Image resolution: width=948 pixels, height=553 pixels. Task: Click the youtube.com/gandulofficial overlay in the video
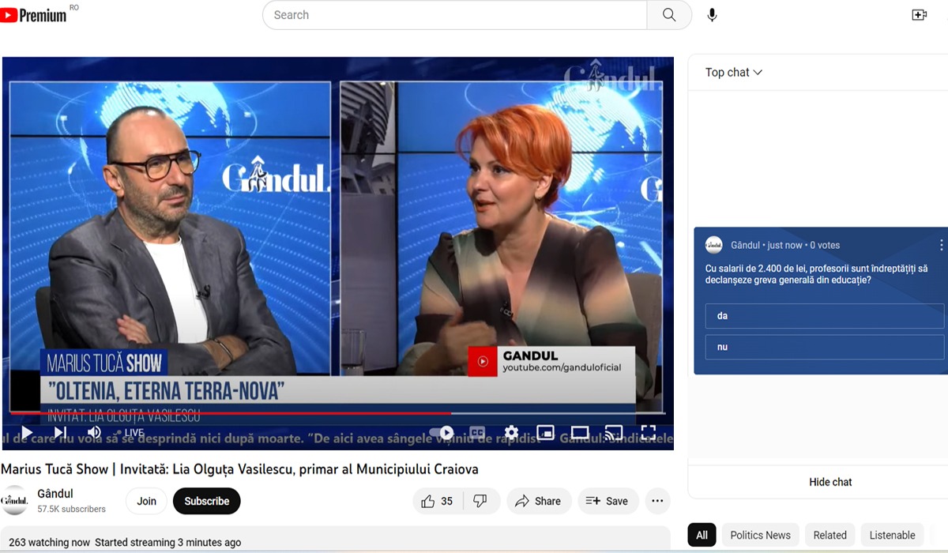tap(562, 367)
